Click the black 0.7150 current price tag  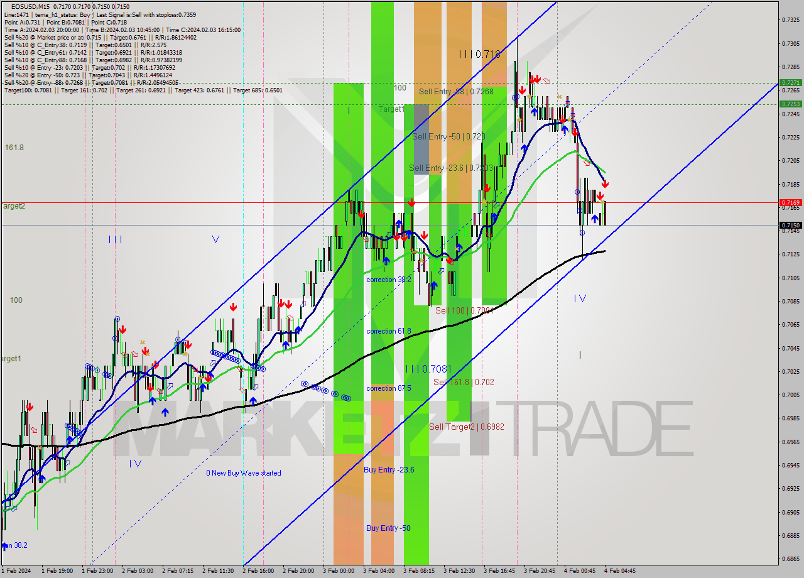point(790,225)
